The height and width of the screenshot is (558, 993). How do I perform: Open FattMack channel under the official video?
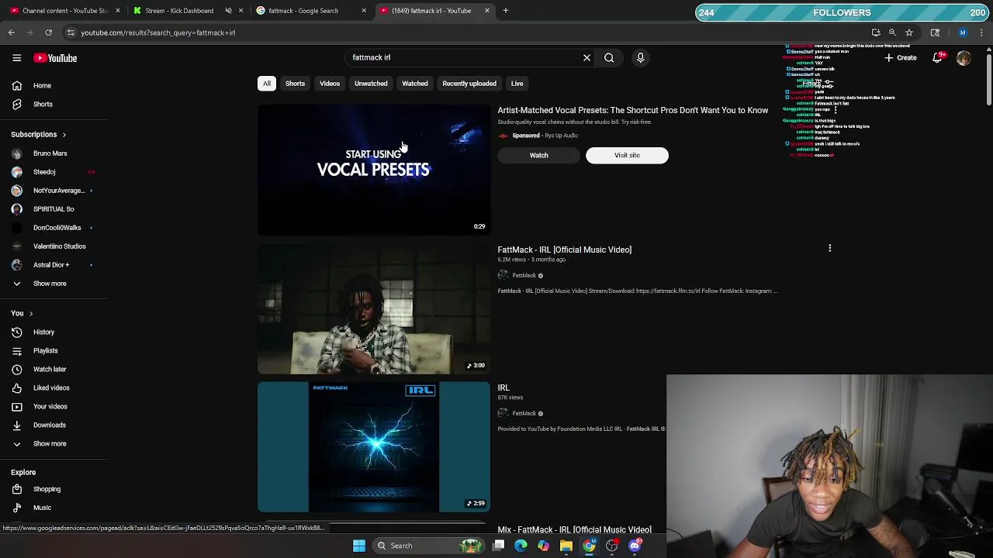524,276
